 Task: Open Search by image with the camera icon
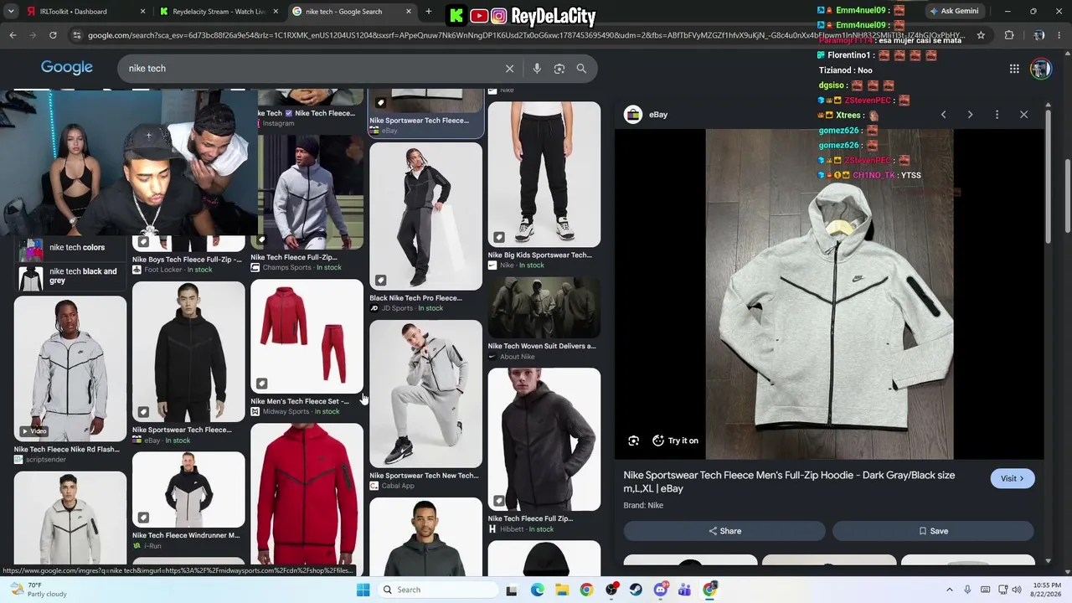coord(559,69)
